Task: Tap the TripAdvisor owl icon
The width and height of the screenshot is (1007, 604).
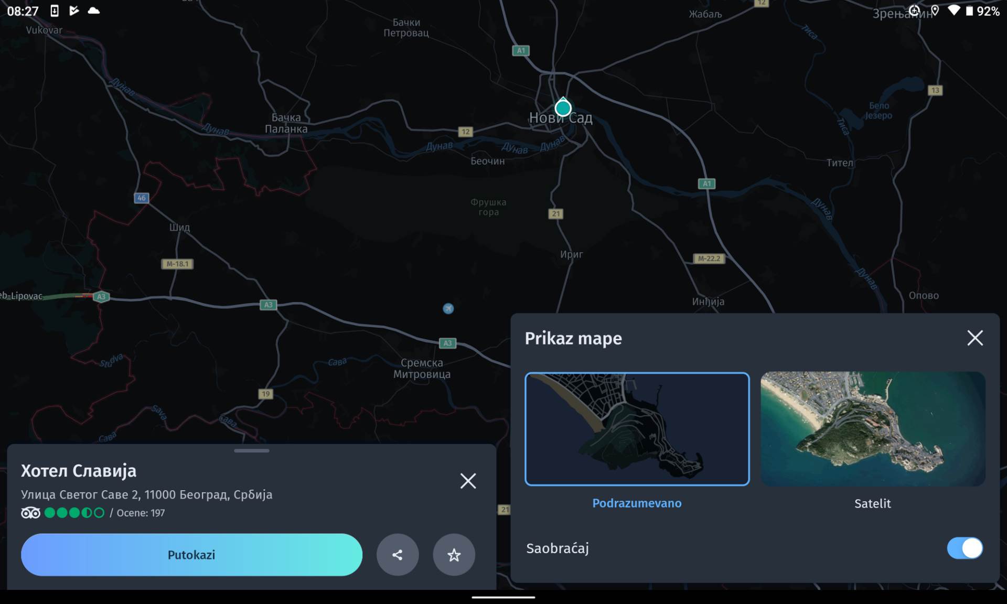Action: point(30,512)
